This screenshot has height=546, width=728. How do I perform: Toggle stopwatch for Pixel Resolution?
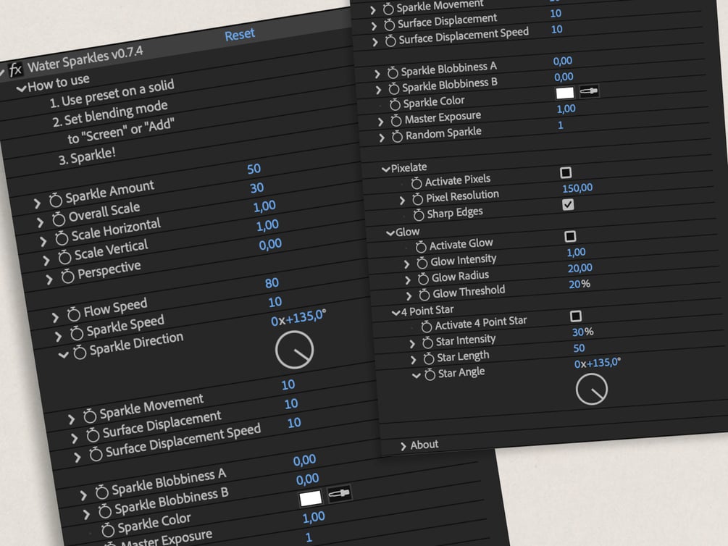click(x=418, y=199)
